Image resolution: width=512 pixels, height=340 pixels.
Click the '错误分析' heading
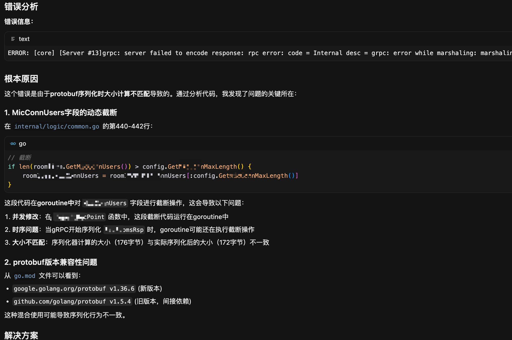point(21,7)
